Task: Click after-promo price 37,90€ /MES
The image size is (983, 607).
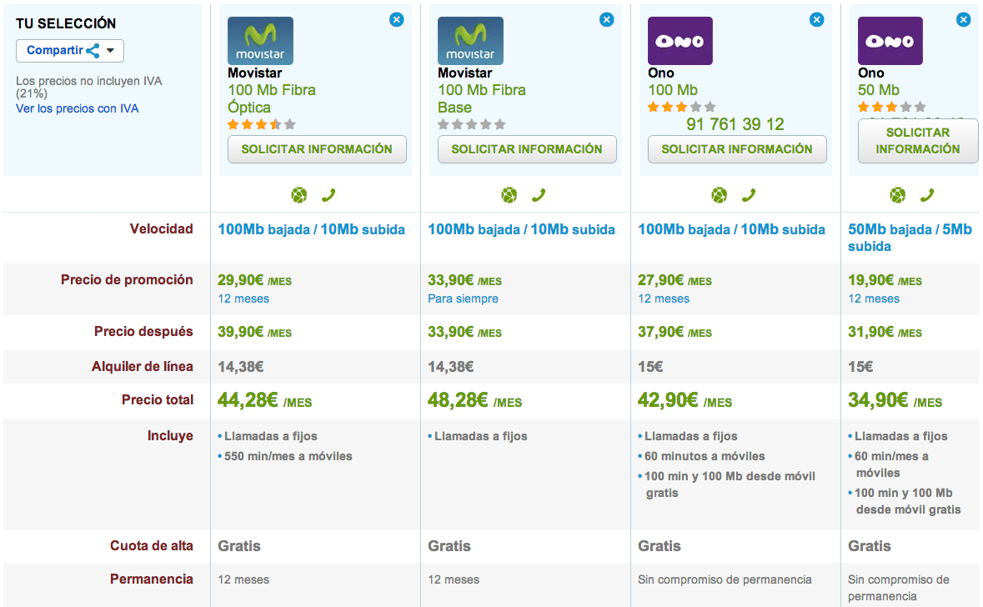Action: (x=675, y=332)
